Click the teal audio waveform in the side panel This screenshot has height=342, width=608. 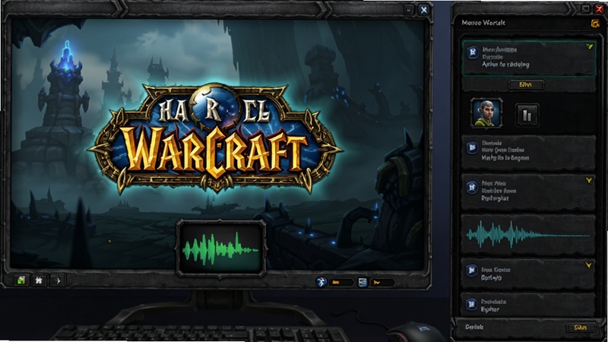tap(528, 234)
